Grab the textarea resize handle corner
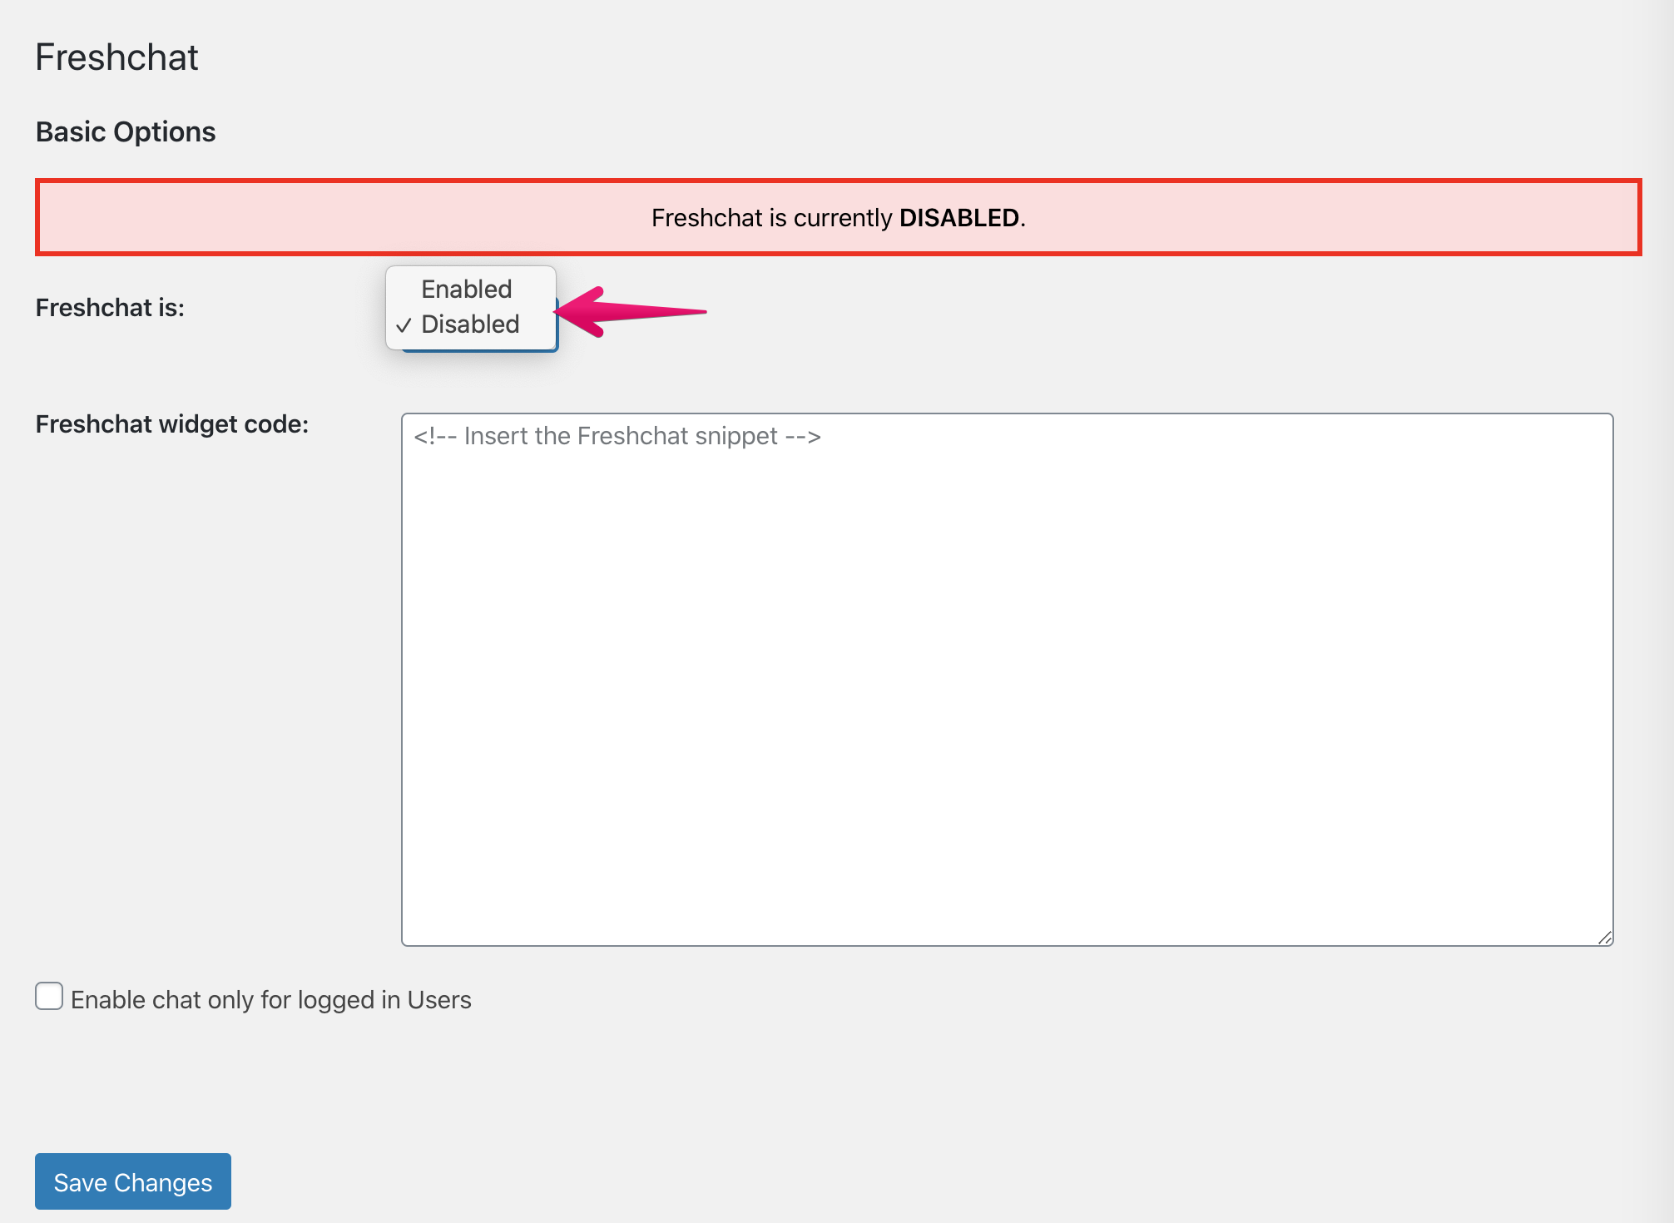This screenshot has width=1674, height=1223. tap(1605, 938)
